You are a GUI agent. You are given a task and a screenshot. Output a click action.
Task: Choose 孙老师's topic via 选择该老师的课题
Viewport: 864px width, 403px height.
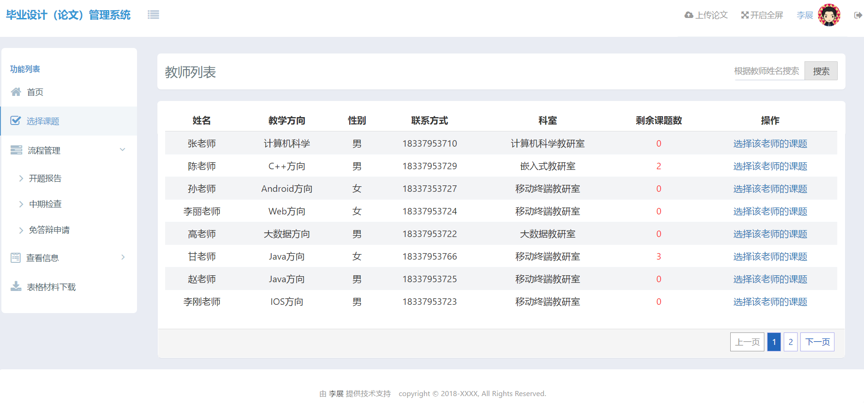[770, 189]
